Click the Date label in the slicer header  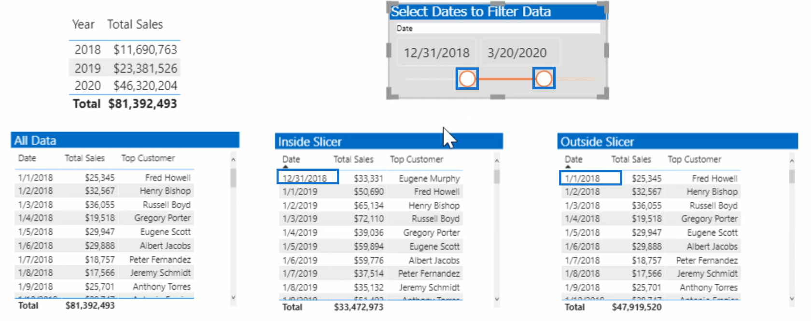tap(405, 28)
